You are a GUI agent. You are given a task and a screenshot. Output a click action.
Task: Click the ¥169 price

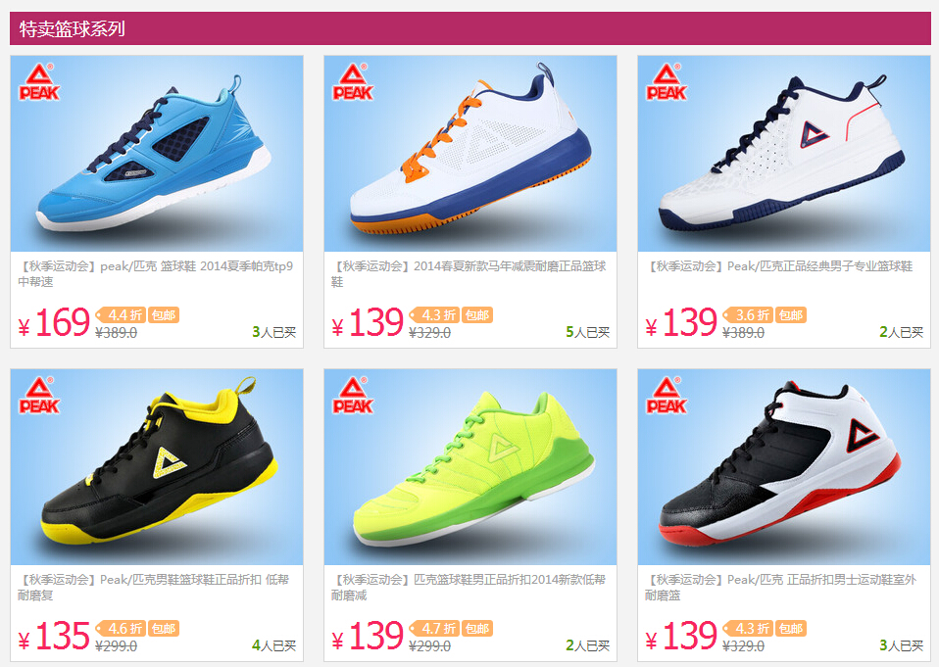point(54,323)
